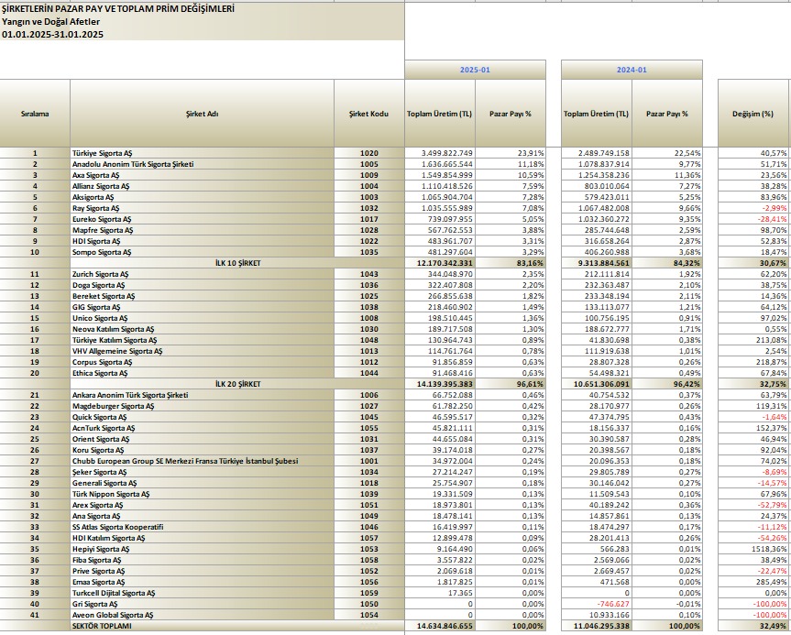This screenshot has height=635, width=791.
Task: Click the "Ethica Sigorta AŞ" cell
Action: tap(202, 373)
